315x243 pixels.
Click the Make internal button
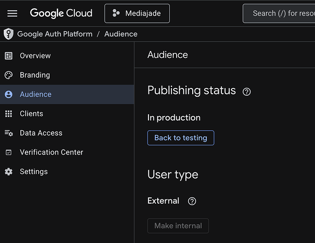(x=178, y=226)
